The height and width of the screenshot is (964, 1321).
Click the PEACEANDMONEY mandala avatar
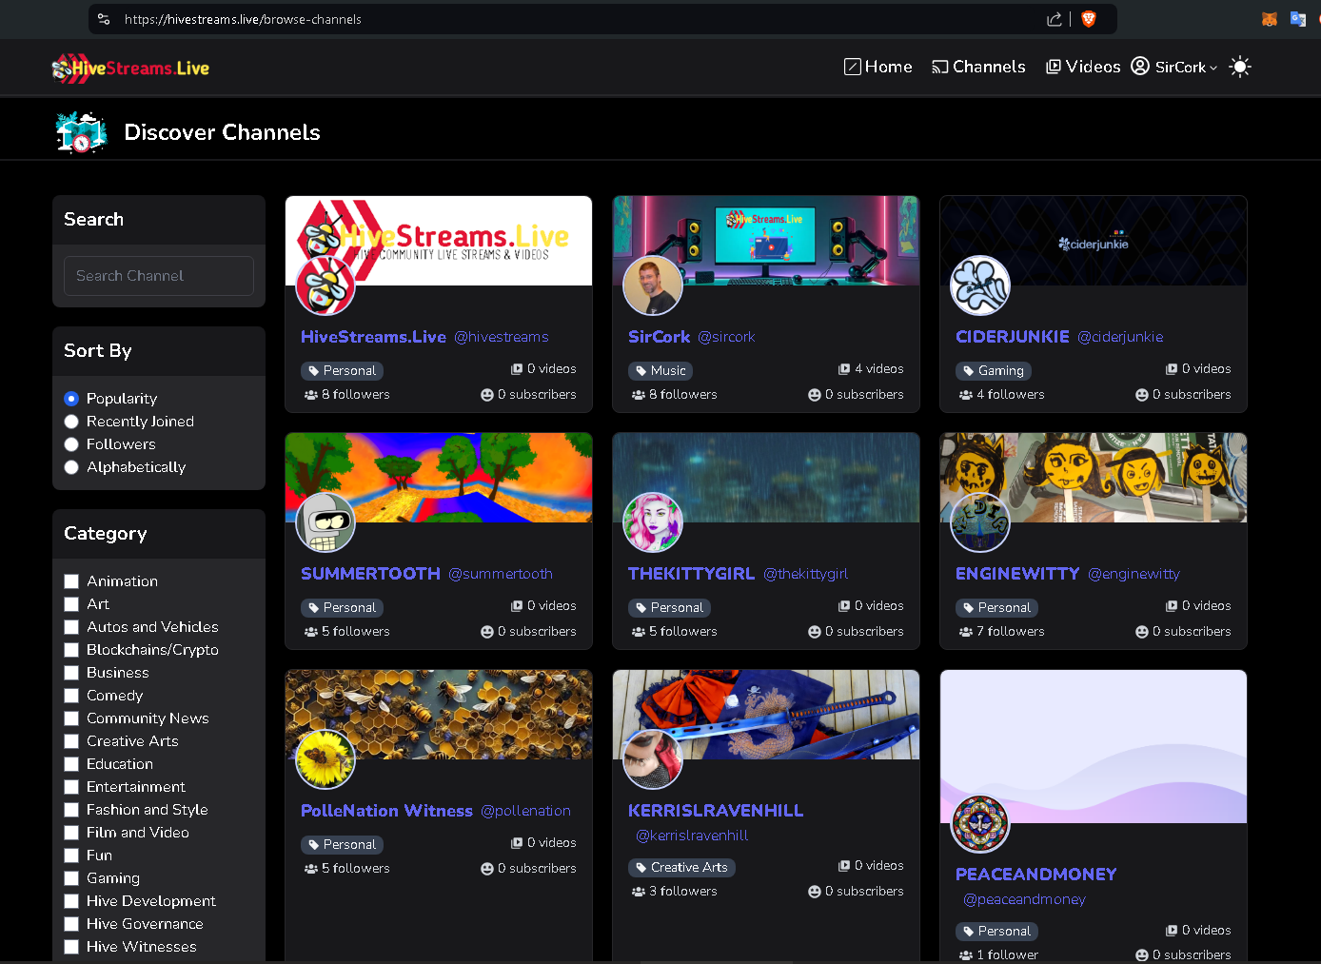coord(980,824)
